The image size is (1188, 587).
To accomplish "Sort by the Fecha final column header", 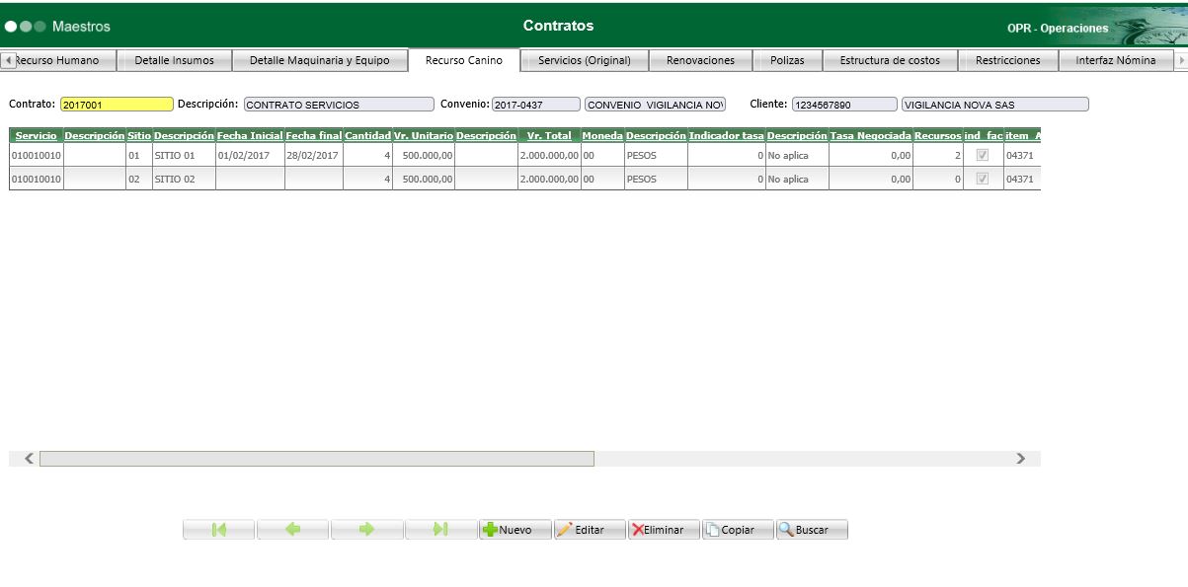I will pos(314,135).
